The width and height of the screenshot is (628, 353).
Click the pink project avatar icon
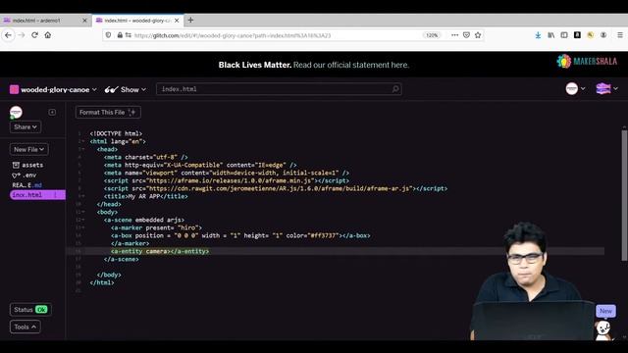point(14,89)
